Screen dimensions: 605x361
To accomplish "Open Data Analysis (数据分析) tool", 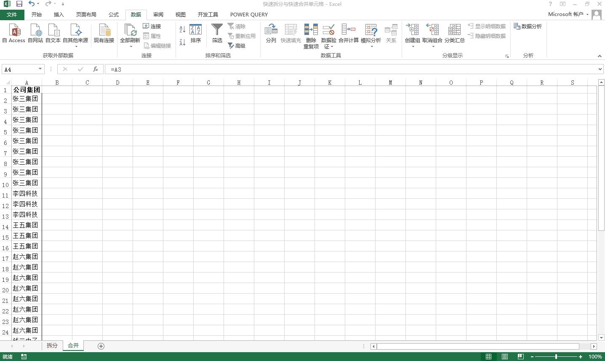I will pyautogui.click(x=528, y=26).
